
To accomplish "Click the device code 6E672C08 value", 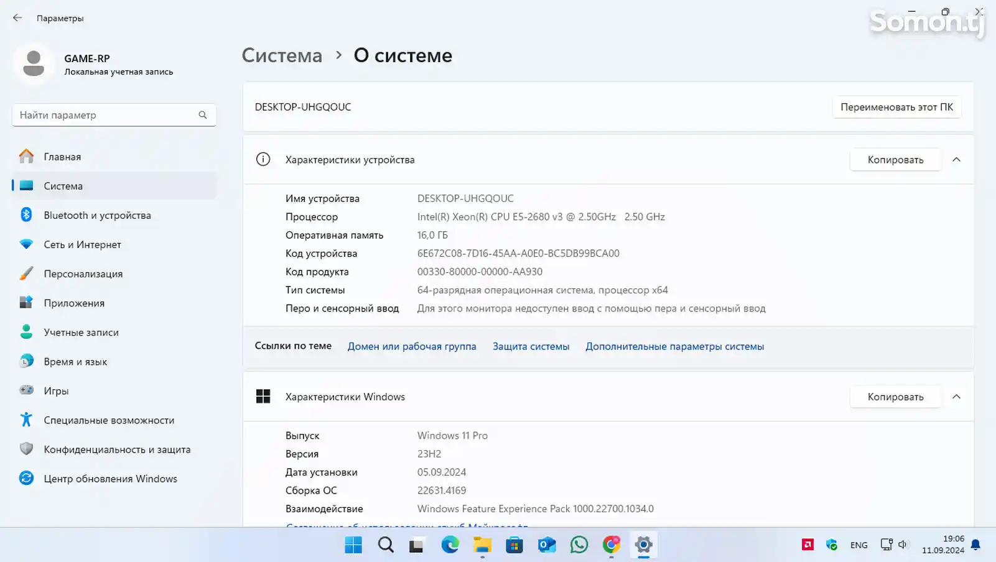I will pyautogui.click(x=518, y=254).
